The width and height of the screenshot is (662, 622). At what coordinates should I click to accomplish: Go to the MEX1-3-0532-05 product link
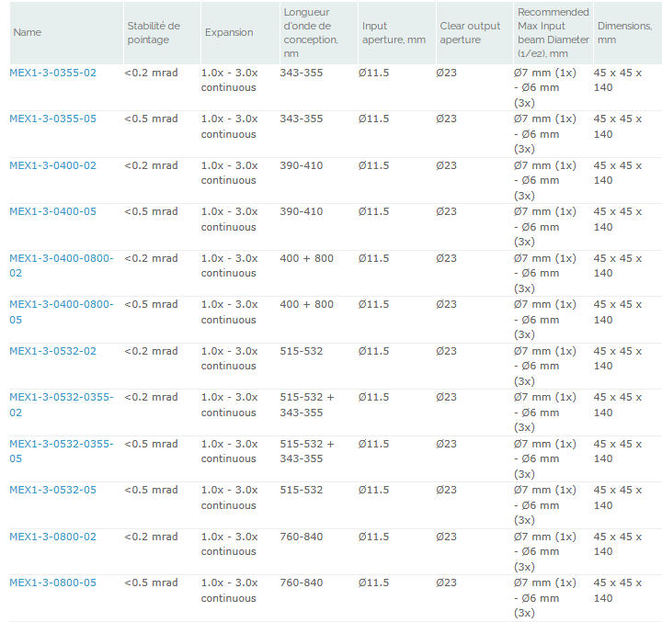click(52, 490)
